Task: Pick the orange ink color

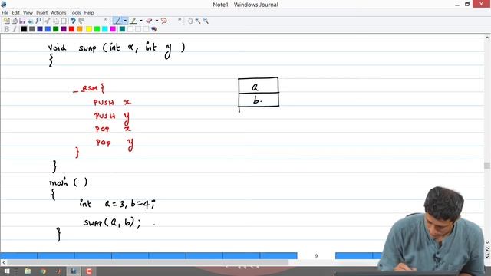Action: (x=80, y=29)
